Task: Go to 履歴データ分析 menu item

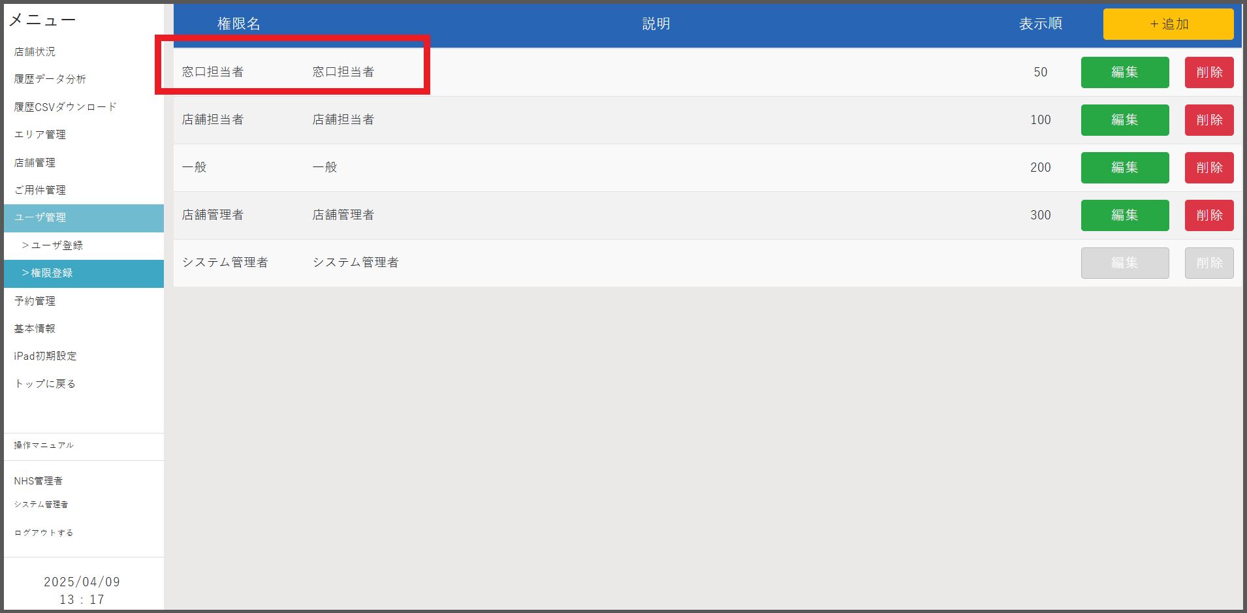Action: point(50,79)
